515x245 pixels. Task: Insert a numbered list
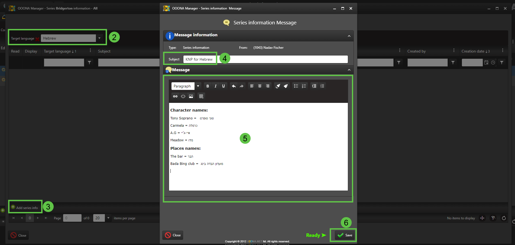[x=304, y=86]
